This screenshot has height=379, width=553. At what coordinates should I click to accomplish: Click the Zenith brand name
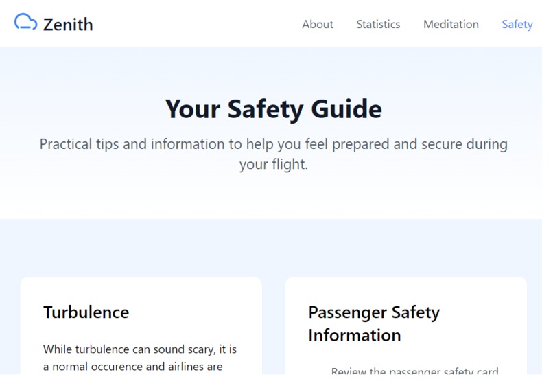[x=68, y=25]
